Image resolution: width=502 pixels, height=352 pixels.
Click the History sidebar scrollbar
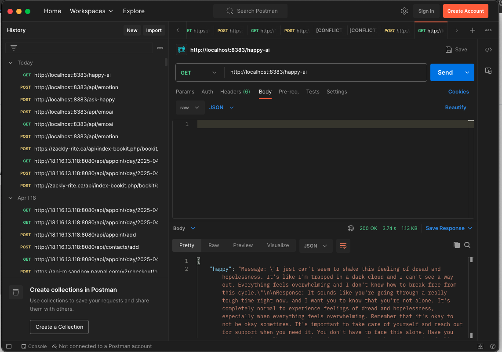[x=166, y=62]
